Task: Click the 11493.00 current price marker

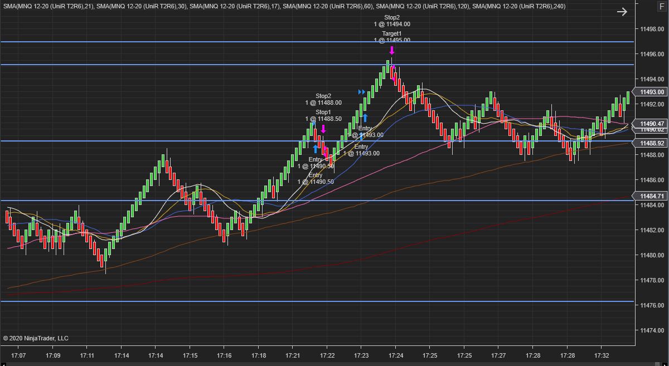Action: [x=650, y=92]
